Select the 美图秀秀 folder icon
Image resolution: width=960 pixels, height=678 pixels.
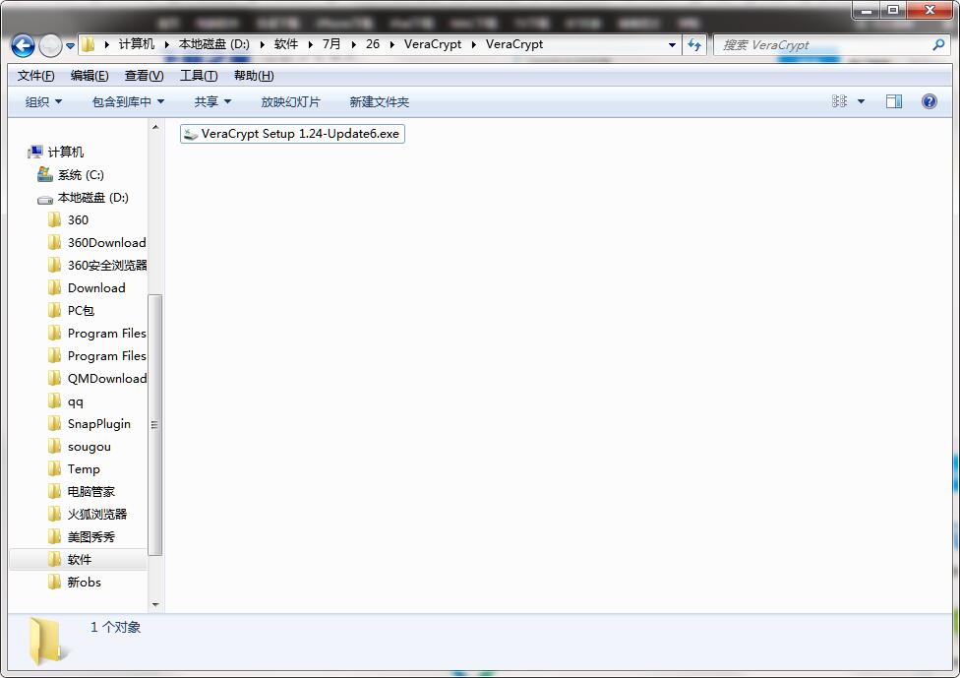(54, 537)
